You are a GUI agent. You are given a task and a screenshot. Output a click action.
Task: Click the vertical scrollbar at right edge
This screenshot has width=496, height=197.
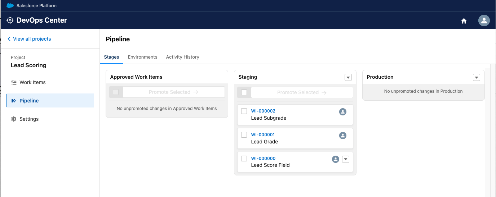[488, 132]
